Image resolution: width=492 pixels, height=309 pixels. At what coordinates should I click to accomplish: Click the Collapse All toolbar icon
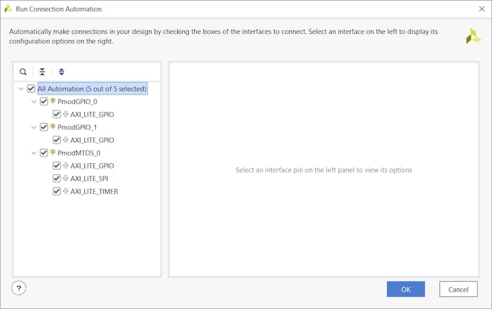coord(42,72)
